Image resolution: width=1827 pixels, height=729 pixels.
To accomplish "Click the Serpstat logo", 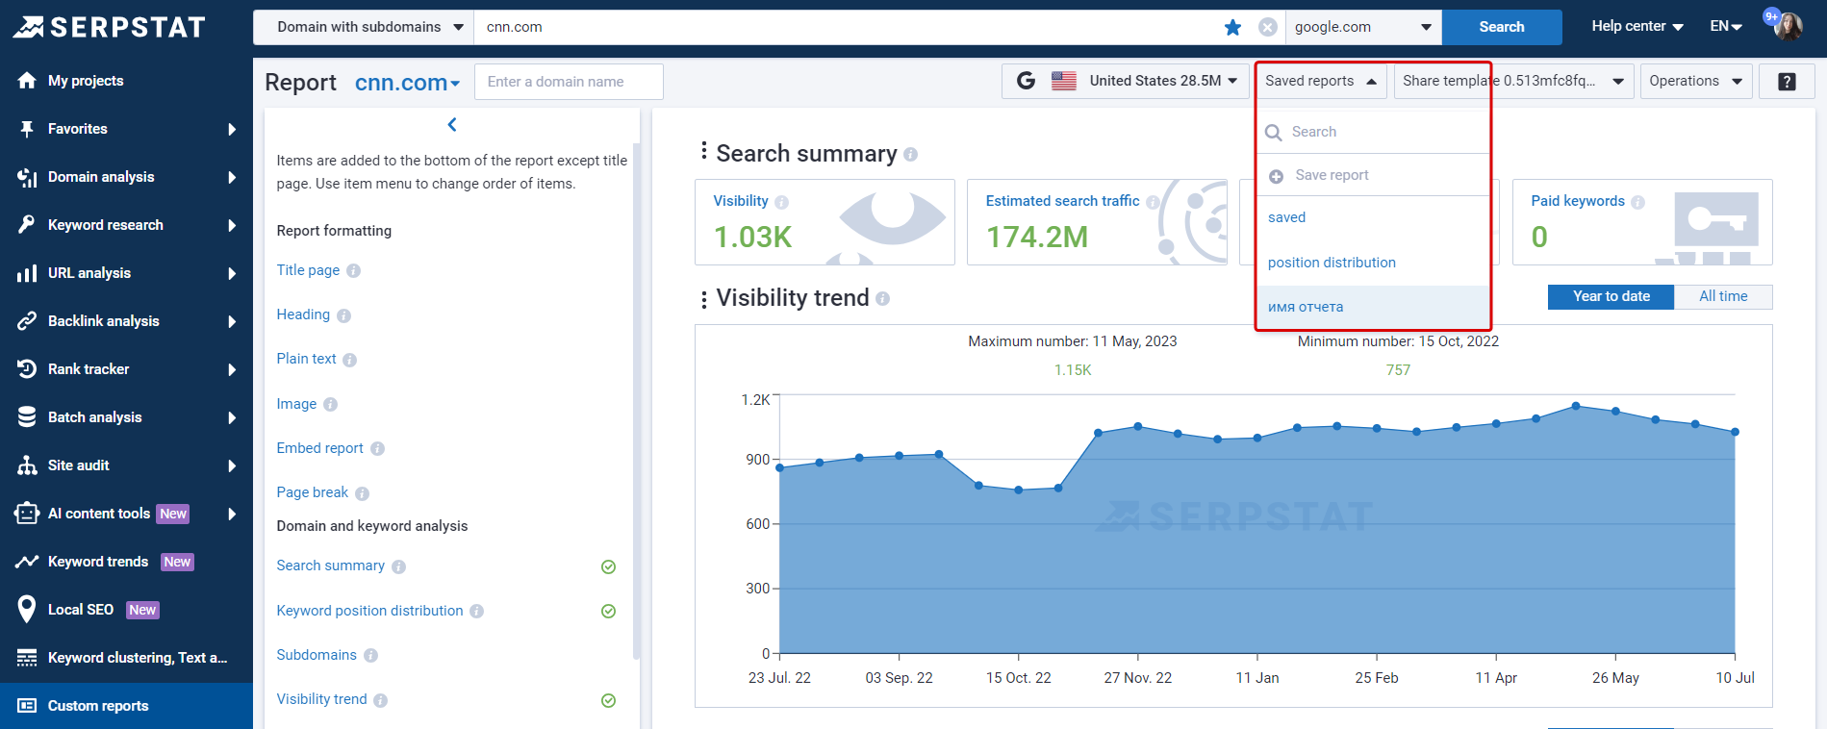I will (109, 27).
